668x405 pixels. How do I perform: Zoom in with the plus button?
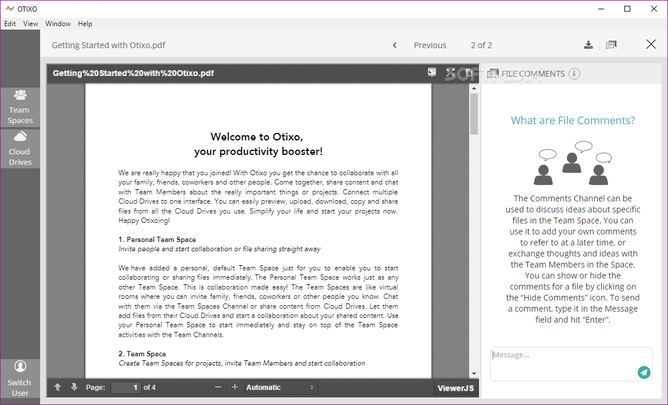235,387
